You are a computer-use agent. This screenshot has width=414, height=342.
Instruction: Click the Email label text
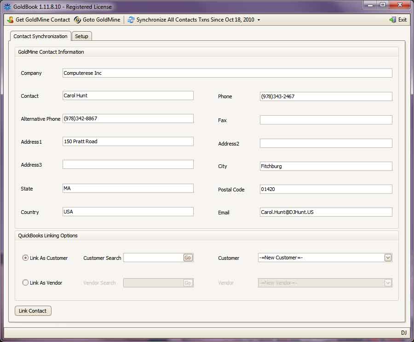pyautogui.click(x=224, y=213)
